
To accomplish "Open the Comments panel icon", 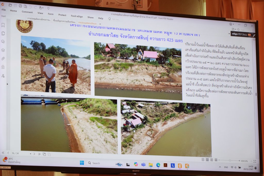I will (3, 42).
